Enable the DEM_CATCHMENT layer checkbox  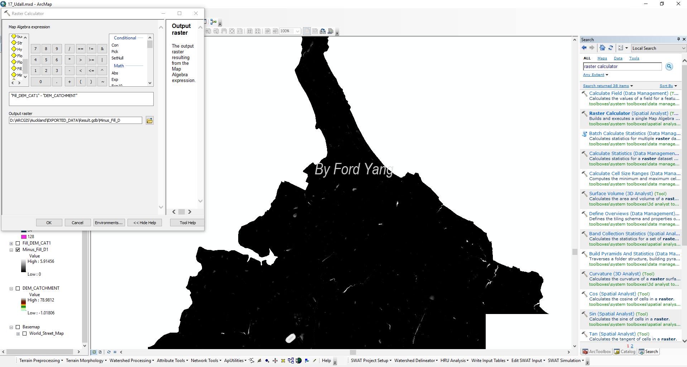(x=18, y=289)
